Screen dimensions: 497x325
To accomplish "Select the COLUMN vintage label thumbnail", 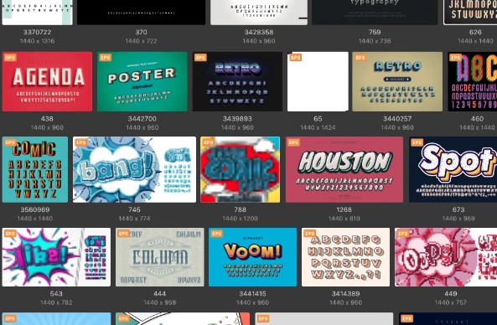I will (160, 257).
